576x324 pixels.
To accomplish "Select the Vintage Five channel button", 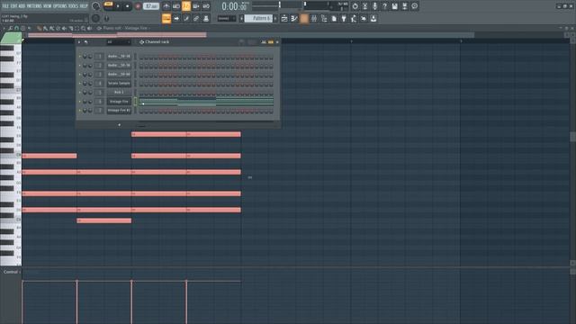I will tap(119, 102).
